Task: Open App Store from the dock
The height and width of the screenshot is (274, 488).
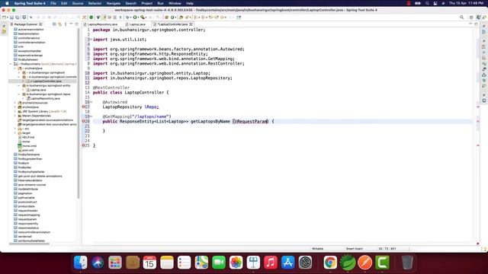Action: 288,263
